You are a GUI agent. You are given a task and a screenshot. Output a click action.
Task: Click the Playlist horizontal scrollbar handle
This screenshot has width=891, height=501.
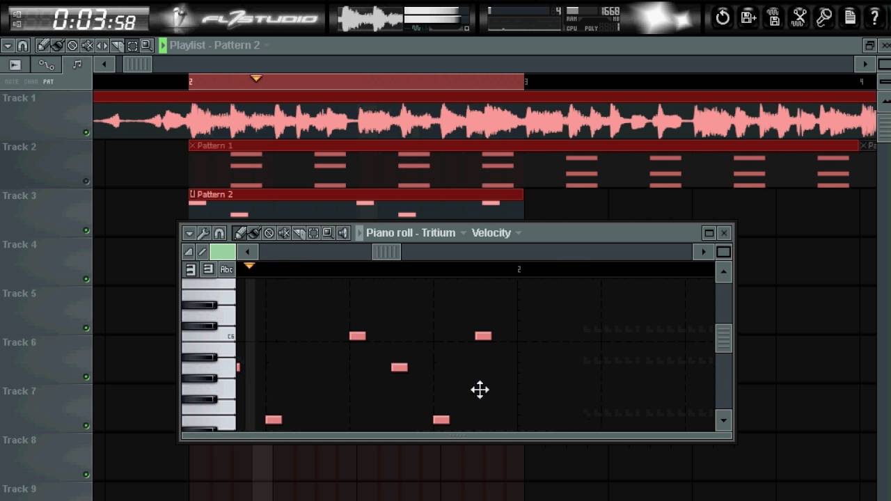coord(137,65)
